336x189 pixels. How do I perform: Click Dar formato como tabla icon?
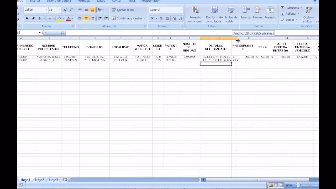click(x=214, y=10)
